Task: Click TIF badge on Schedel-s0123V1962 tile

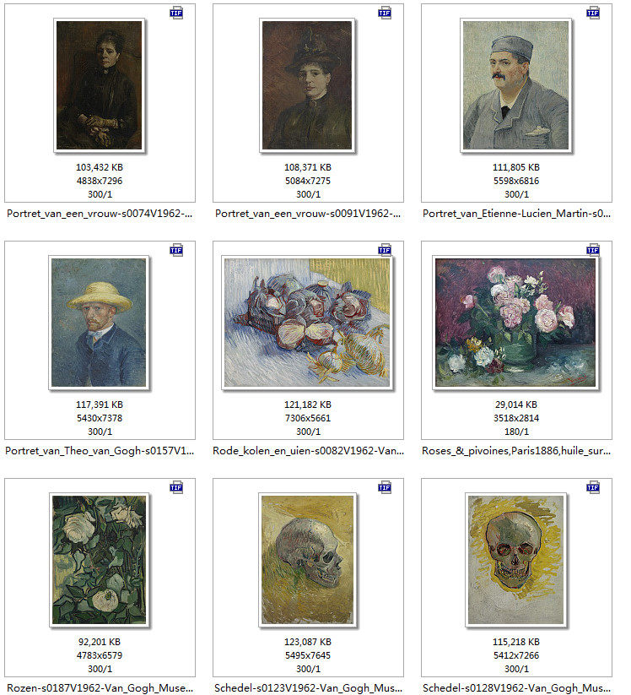Action: pos(385,487)
